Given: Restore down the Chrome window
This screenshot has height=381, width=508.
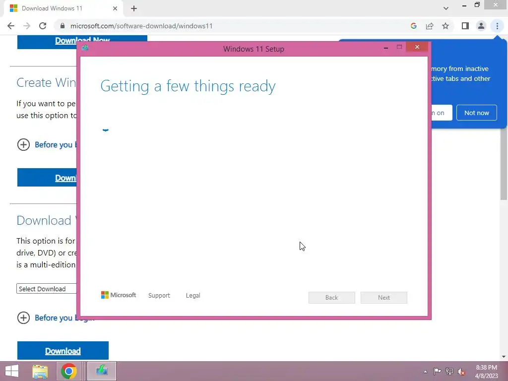Looking at the screenshot, I should point(477,5).
